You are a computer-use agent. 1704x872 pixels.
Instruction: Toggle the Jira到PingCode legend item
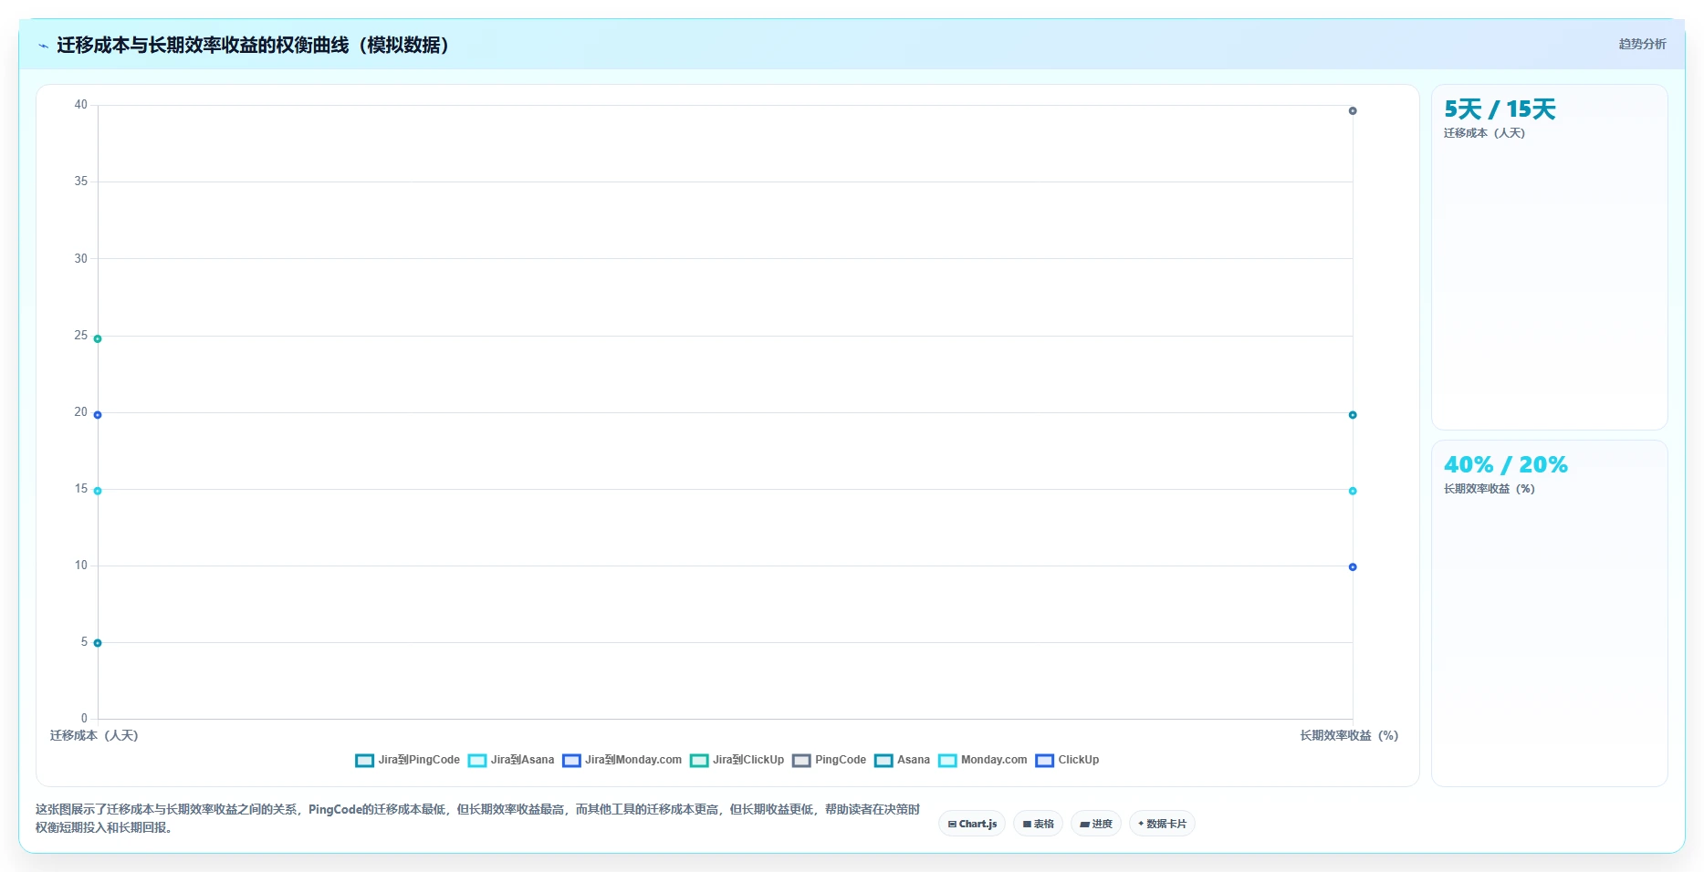click(407, 760)
